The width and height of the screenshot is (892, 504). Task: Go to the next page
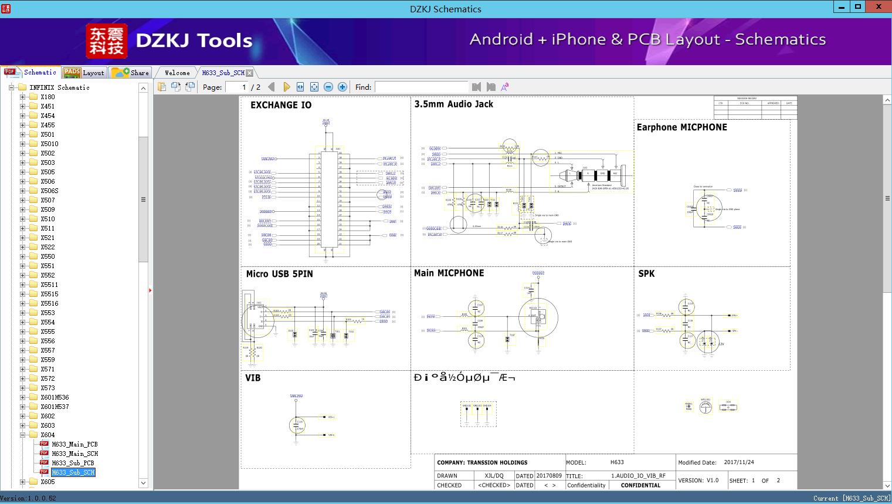[x=286, y=87]
